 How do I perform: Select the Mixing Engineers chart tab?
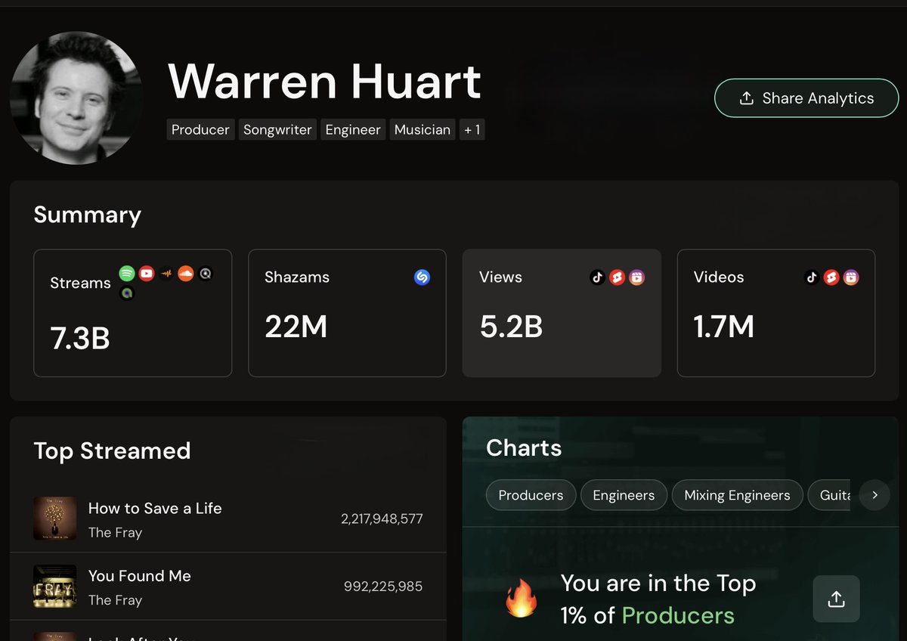737,495
